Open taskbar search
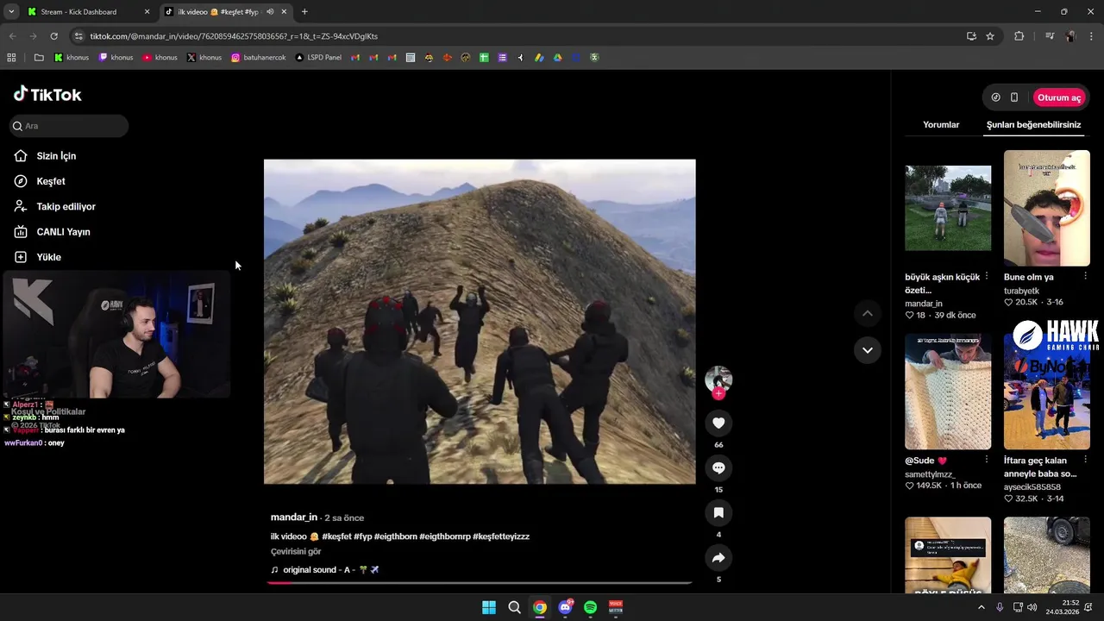The height and width of the screenshot is (621, 1104). click(514, 607)
